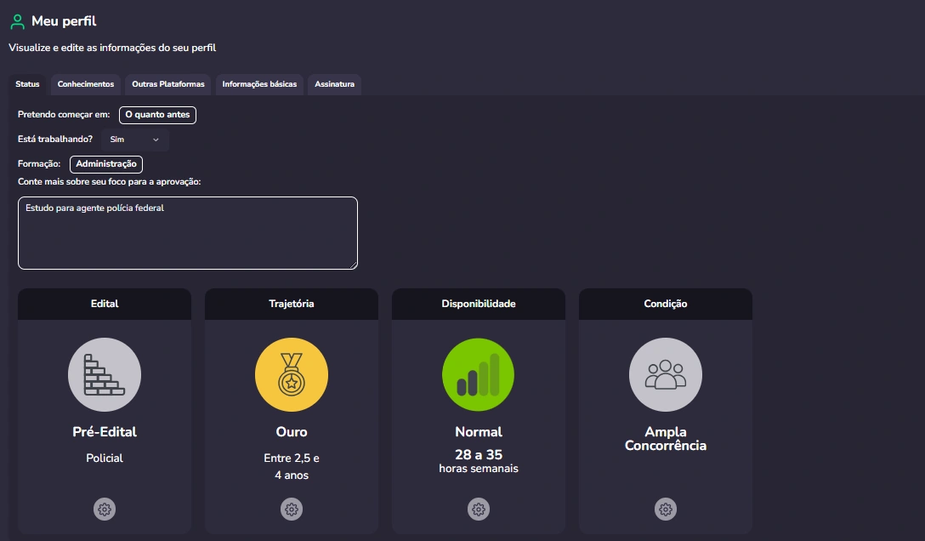Click the Meu perfil heading
The image size is (925, 541).
click(64, 21)
